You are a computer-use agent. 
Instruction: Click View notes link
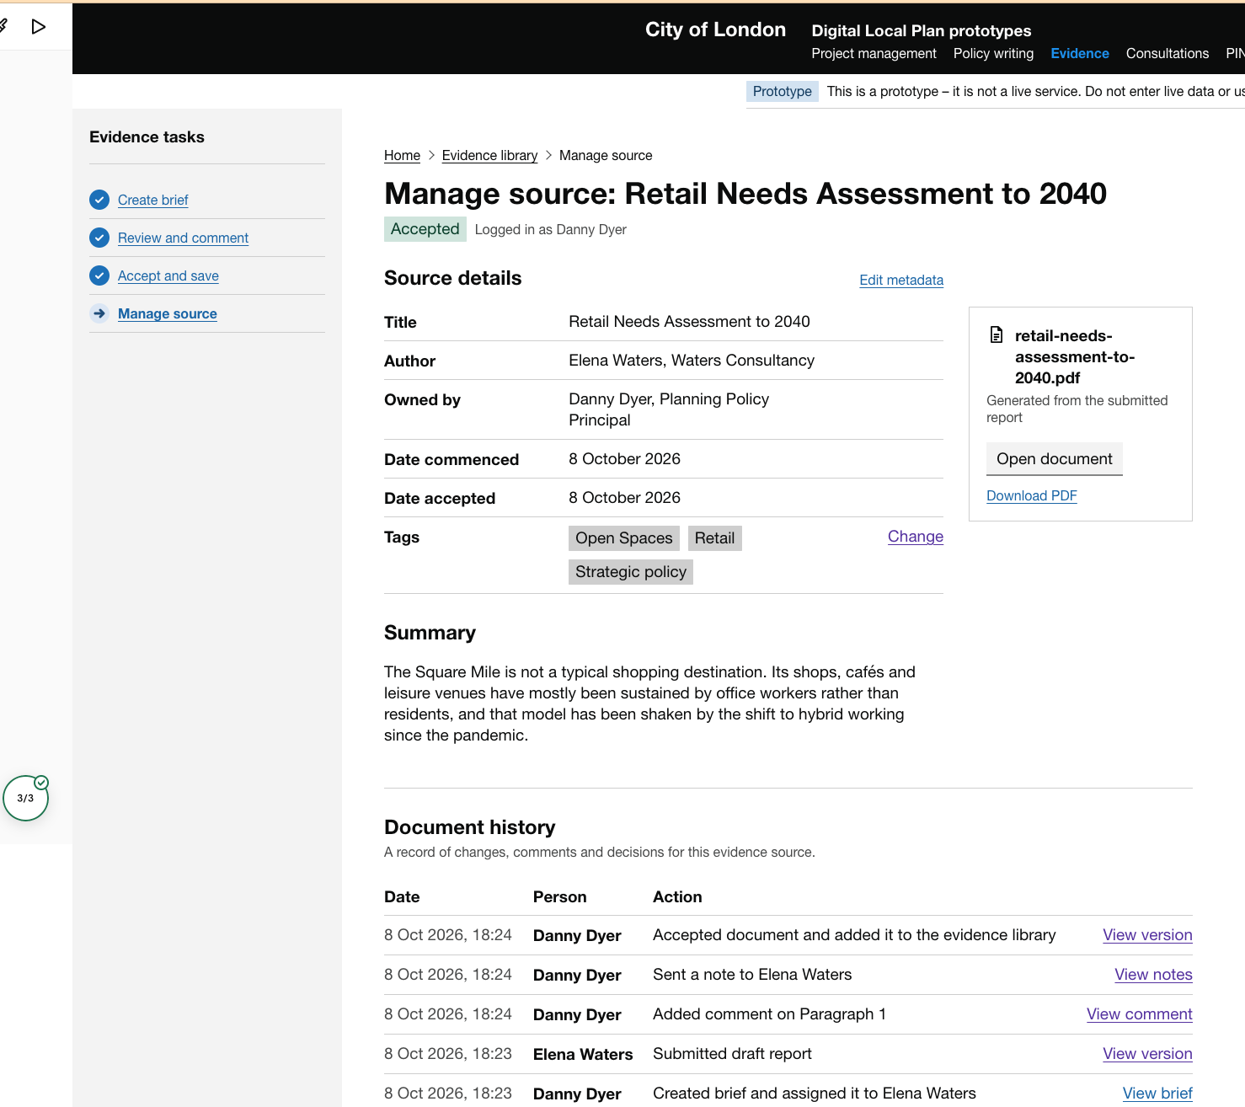point(1153,975)
